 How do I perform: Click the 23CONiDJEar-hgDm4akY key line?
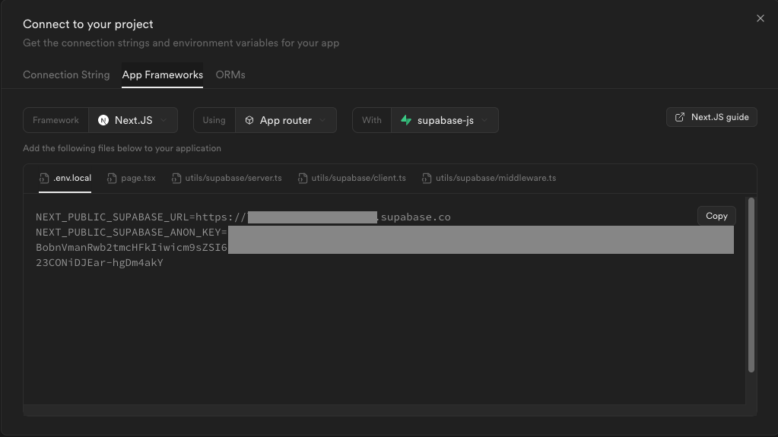(x=99, y=263)
